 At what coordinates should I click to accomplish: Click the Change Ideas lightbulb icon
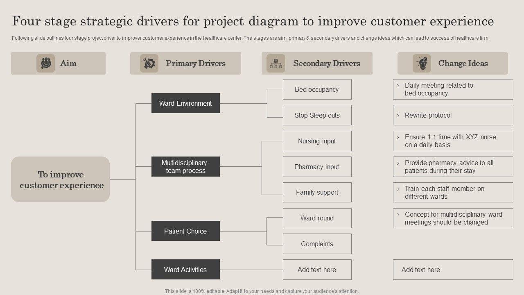[x=422, y=64]
